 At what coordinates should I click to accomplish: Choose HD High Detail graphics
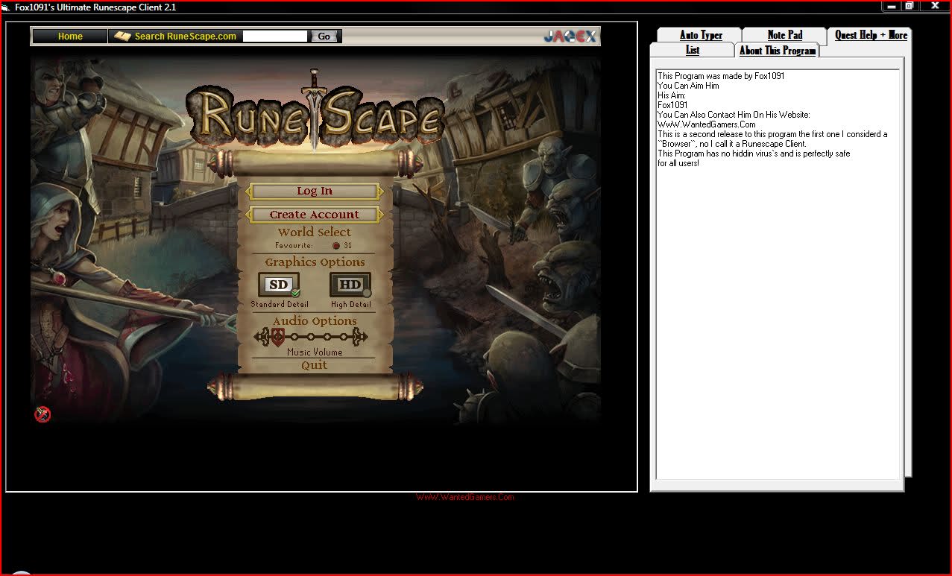(x=350, y=285)
